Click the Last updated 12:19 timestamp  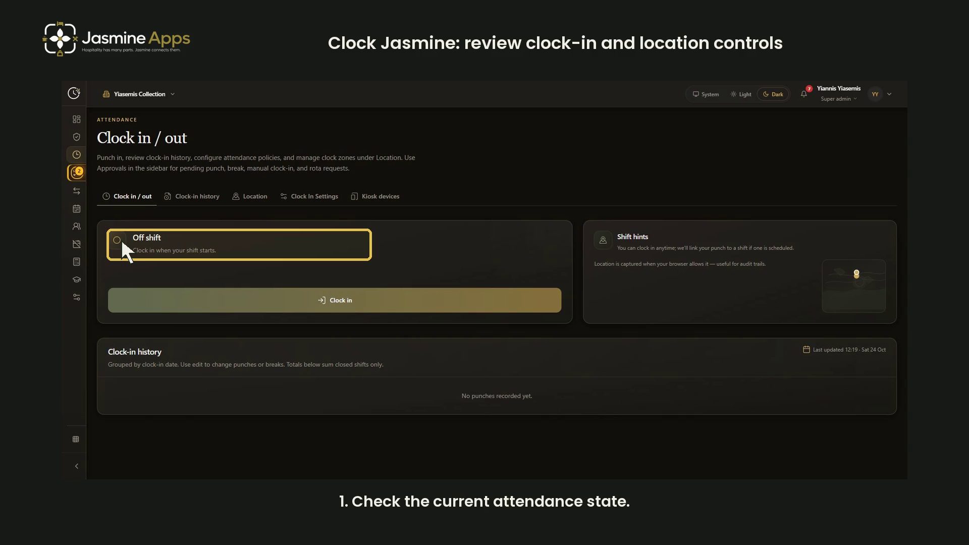(x=844, y=350)
